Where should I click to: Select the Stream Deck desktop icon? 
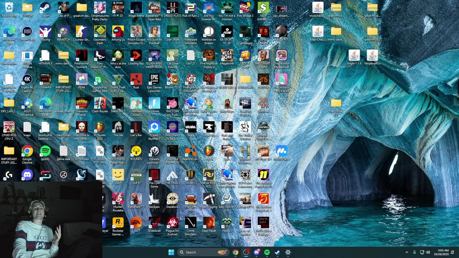tap(27, 34)
